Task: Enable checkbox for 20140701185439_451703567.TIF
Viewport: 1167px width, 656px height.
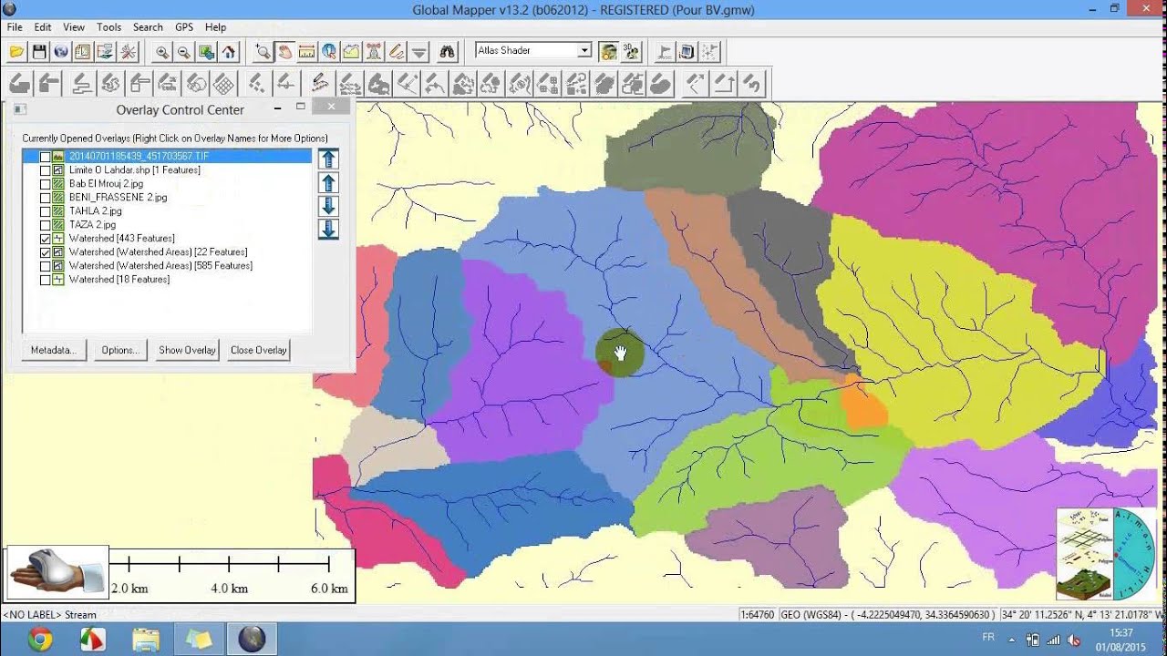Action: pyautogui.click(x=45, y=157)
